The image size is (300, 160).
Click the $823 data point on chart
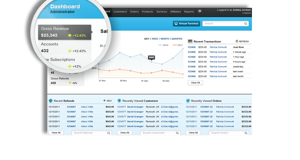coord(152,62)
